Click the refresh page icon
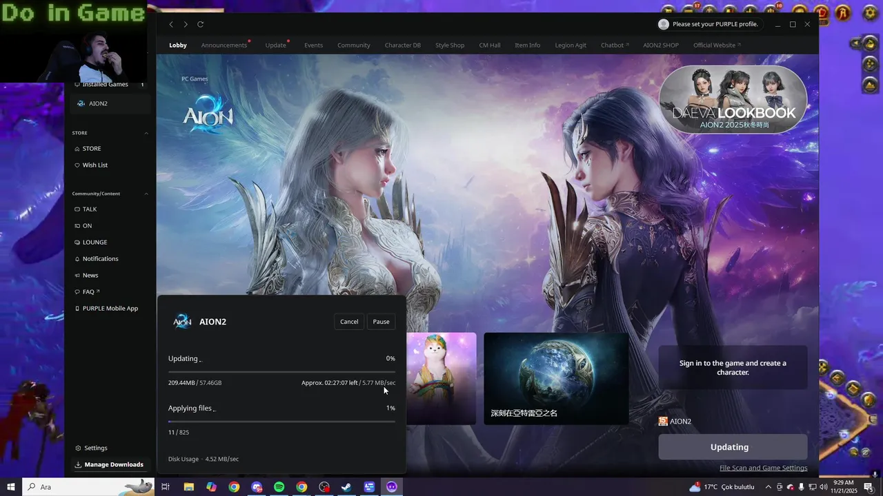The width and height of the screenshot is (883, 496). click(x=200, y=24)
